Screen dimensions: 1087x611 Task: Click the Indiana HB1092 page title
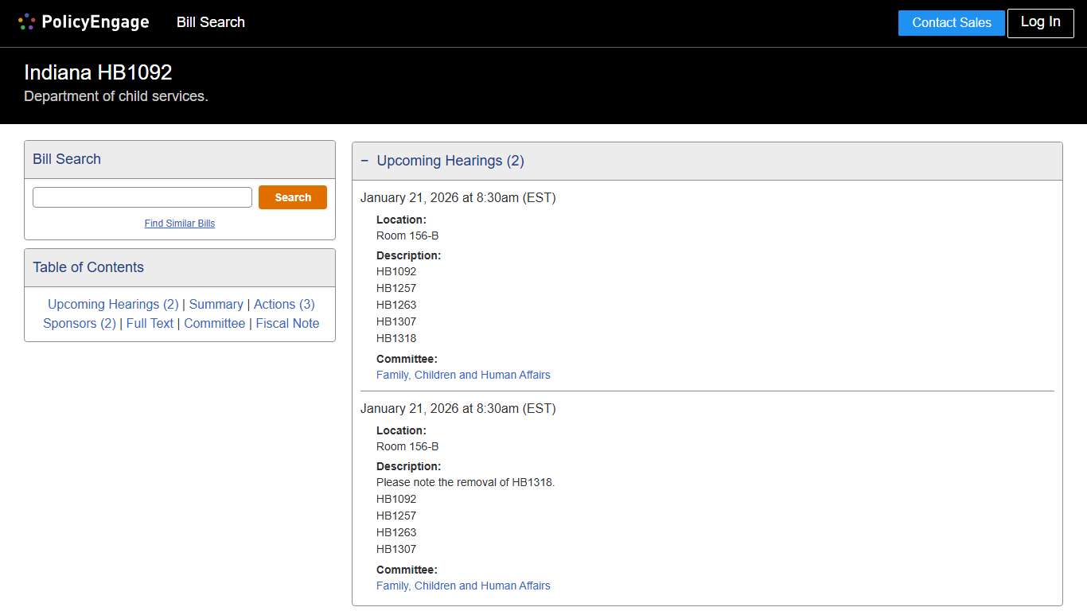(98, 72)
